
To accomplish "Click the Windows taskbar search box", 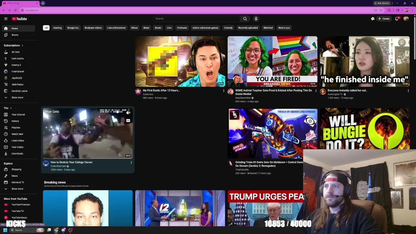I will [27, 230].
